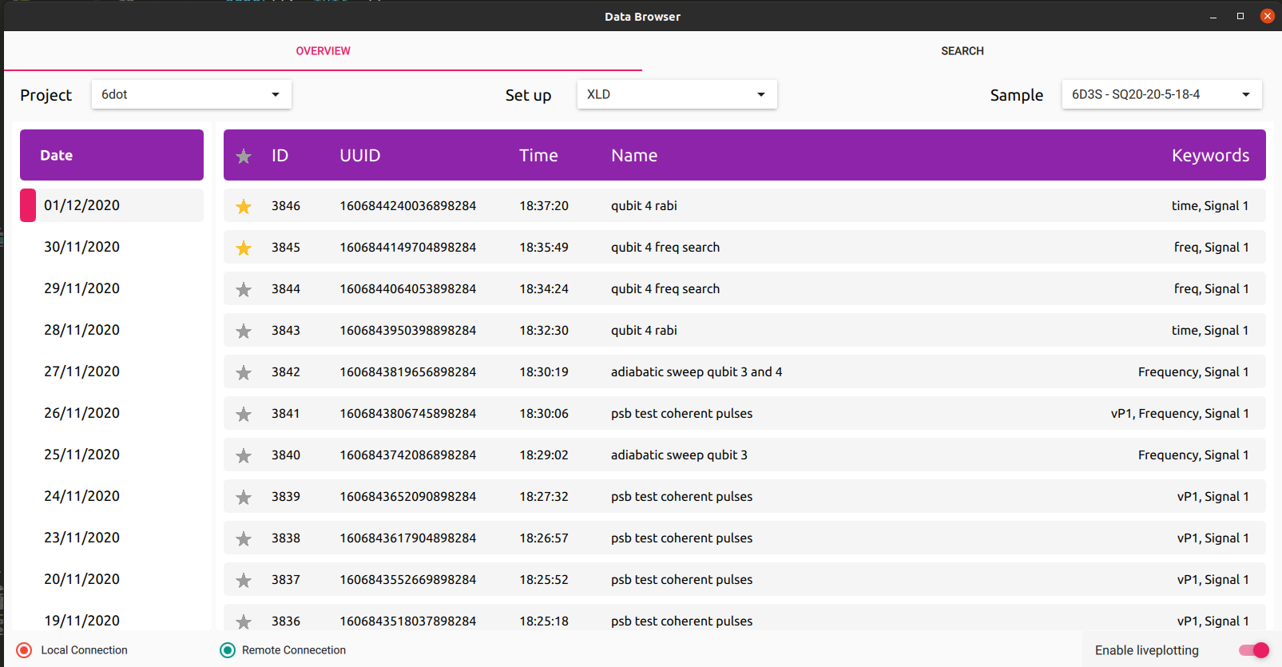
Task: Click ID 3838
Action: click(x=286, y=538)
